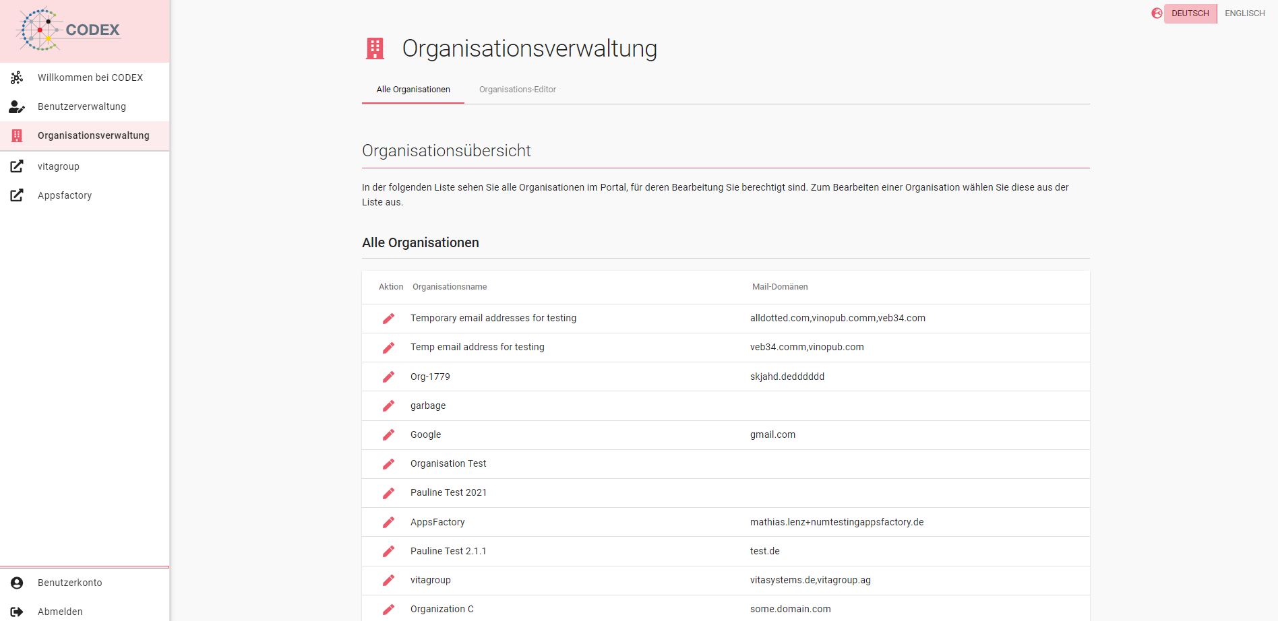Switch to the Alle Organisationen tab
Viewport: 1278px width, 621px height.
pos(413,90)
